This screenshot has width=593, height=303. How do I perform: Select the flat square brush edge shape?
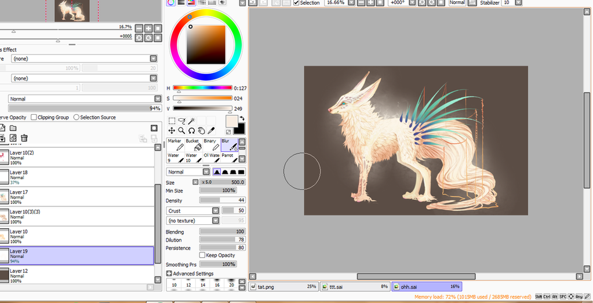click(x=241, y=172)
